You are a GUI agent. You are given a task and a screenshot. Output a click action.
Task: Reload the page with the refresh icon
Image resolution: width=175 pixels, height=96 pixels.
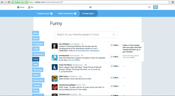click(9, 2)
